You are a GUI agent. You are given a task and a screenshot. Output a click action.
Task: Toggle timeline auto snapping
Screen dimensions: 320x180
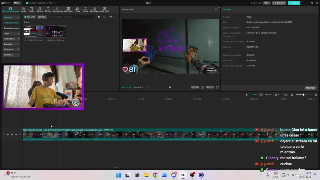pyautogui.click(x=261, y=95)
